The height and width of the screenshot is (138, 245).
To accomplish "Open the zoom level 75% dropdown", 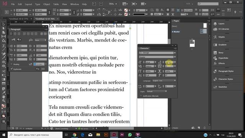I will 116,4.
